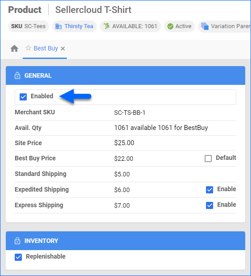Close the Best Buy tab

pos(63,49)
